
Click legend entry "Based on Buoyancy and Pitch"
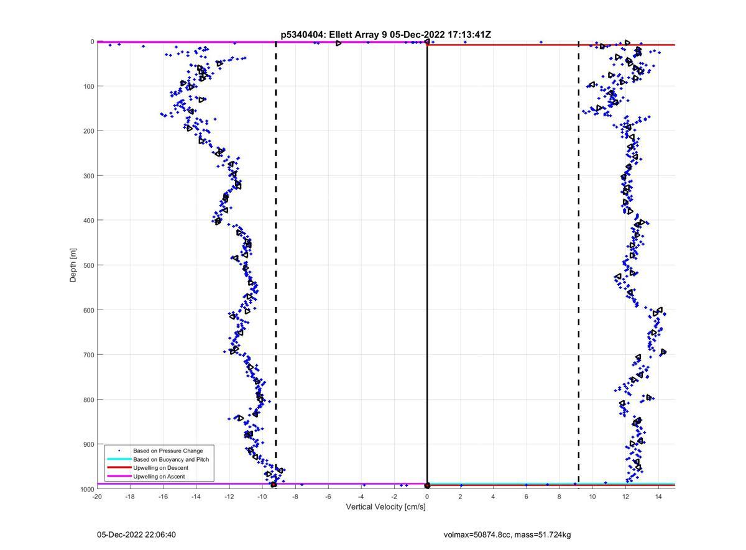[x=171, y=459]
